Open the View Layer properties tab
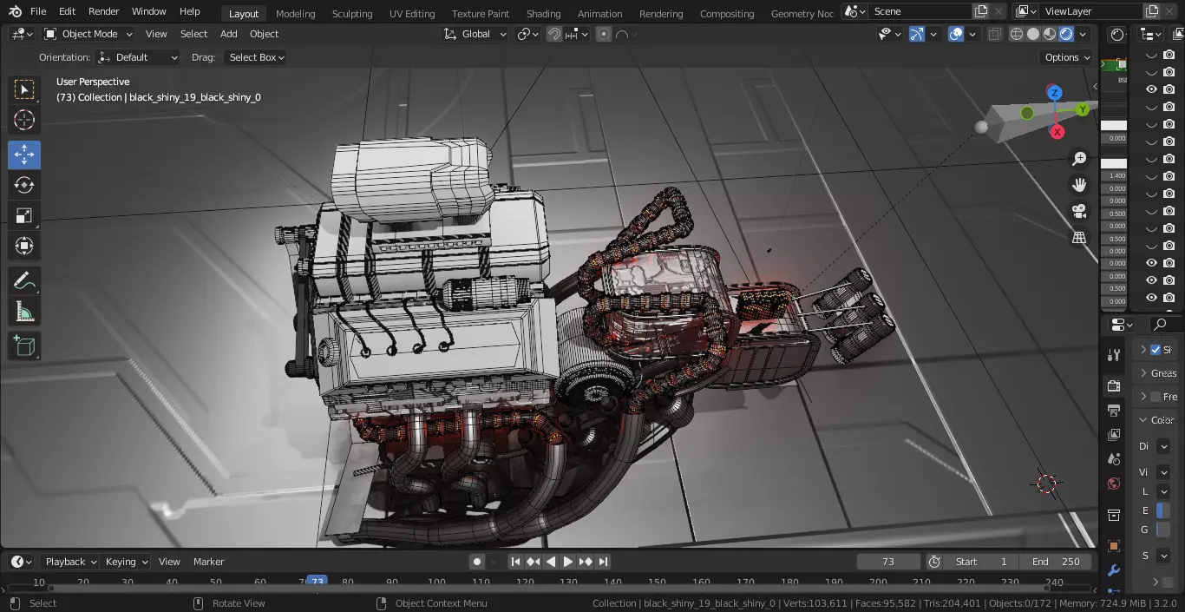The image size is (1185, 612). coord(1114,434)
